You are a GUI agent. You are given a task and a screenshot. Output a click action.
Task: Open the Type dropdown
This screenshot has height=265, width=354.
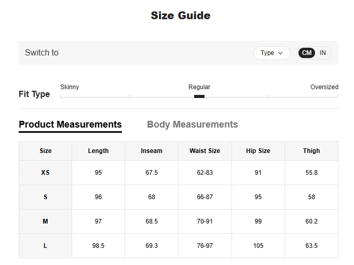pyautogui.click(x=271, y=53)
